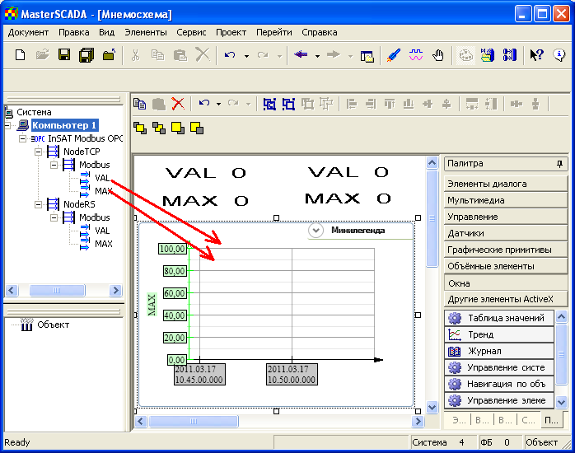Click the open folder icon in main toolbar
The height and width of the screenshot is (453, 575).
[43, 55]
